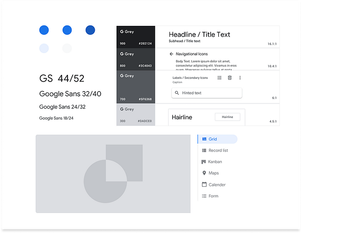The height and width of the screenshot is (233, 344).
Task: Click the 16.1:1 contrast ratio
Action: pos(272,44)
